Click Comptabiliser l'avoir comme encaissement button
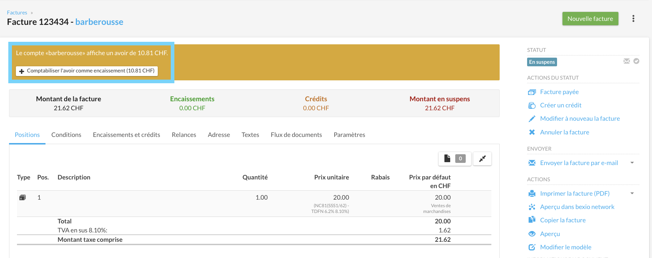 [87, 71]
